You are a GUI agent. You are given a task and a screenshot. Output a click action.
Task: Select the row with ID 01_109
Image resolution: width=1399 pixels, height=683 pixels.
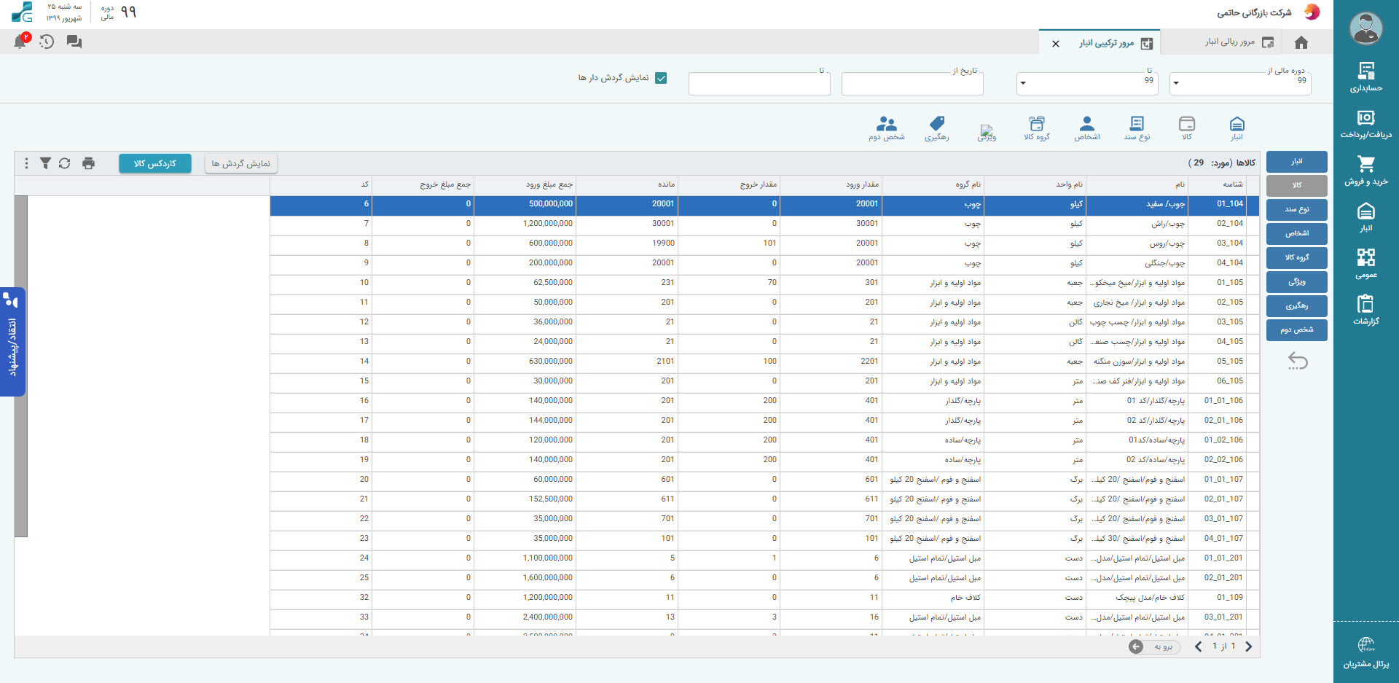tap(764, 598)
